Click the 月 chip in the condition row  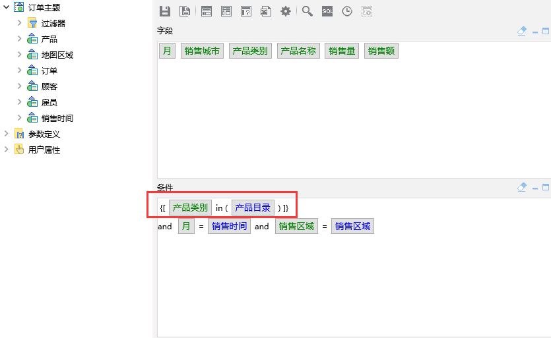point(186,226)
